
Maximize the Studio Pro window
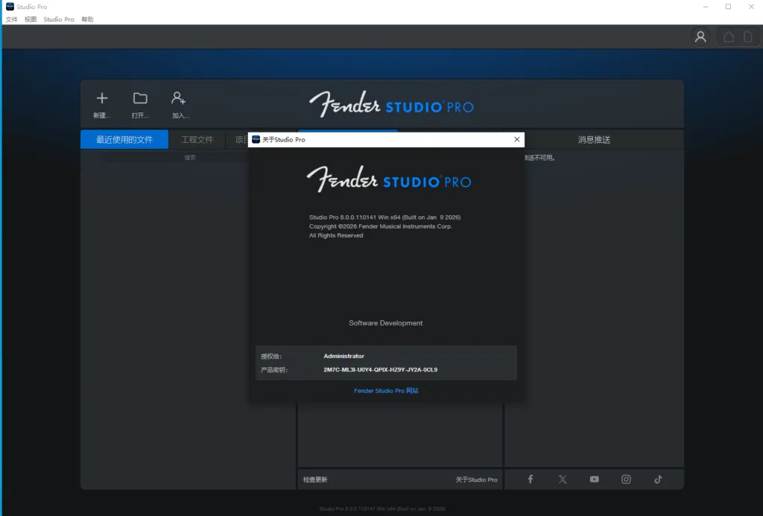pyautogui.click(x=729, y=7)
